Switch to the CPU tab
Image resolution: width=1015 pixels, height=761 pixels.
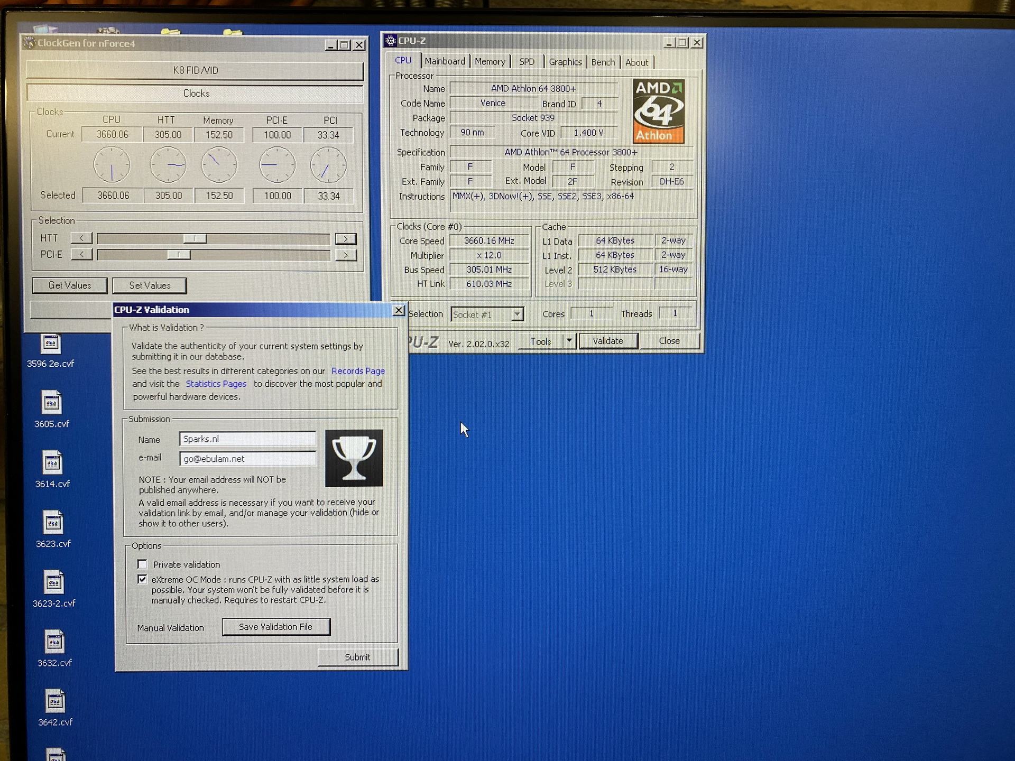pos(403,61)
